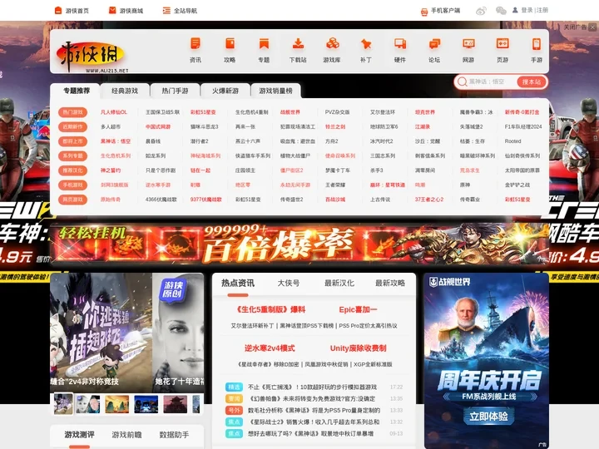Open the Unity废除收费制 headline
The image size is (599, 449).
[358, 348]
